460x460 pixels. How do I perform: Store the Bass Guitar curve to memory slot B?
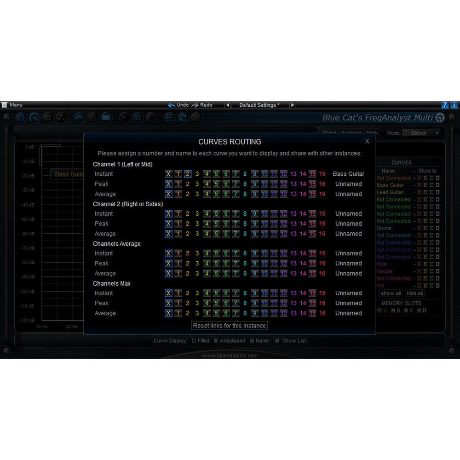(425, 185)
